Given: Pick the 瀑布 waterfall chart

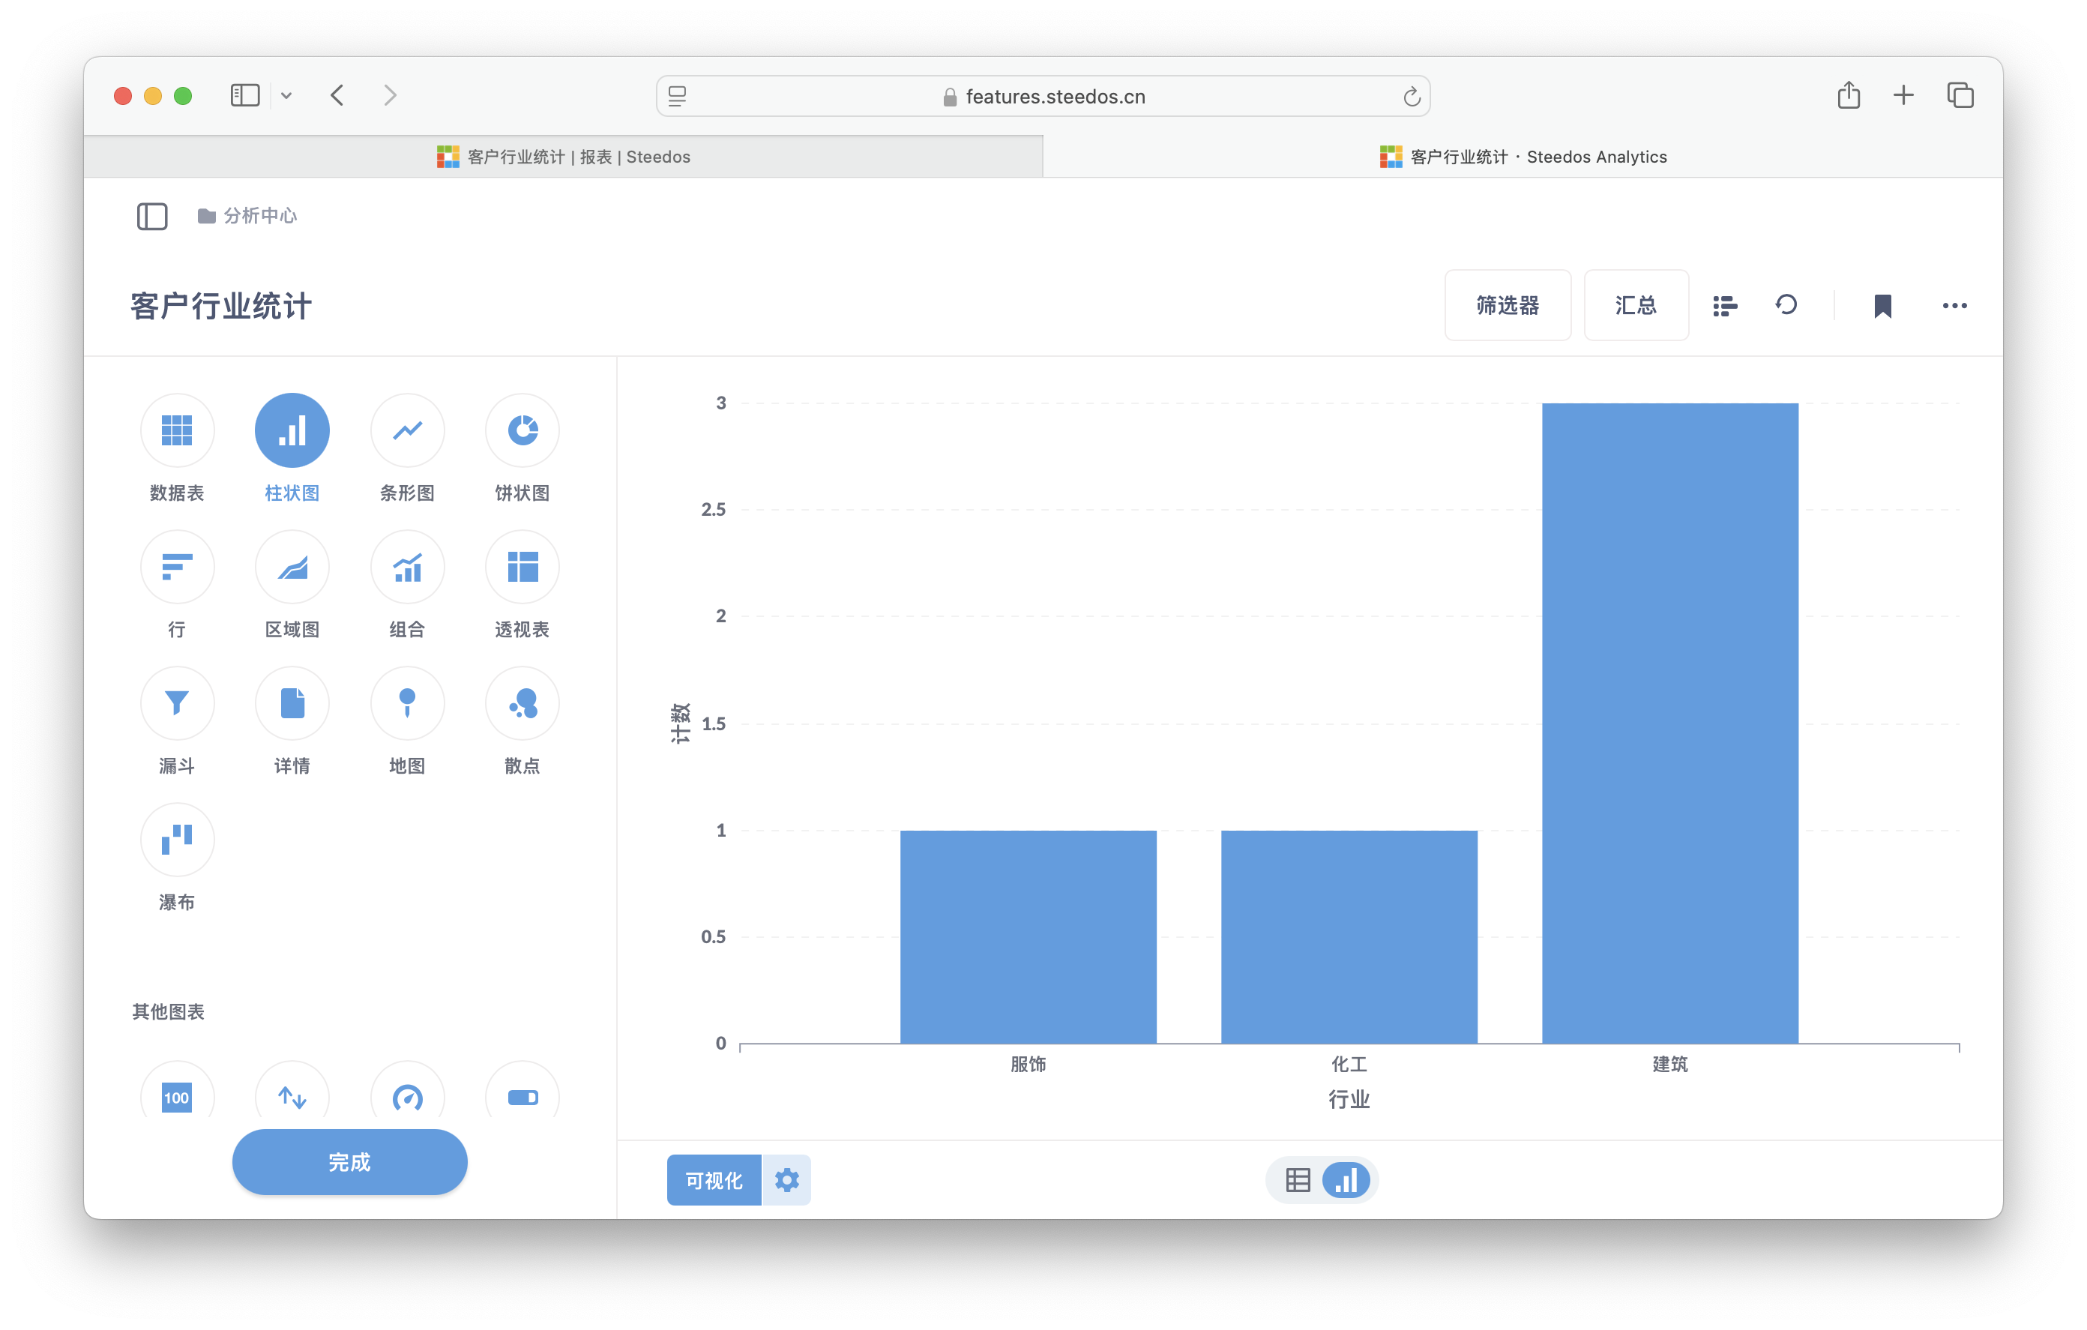Looking at the screenshot, I should pos(177,839).
